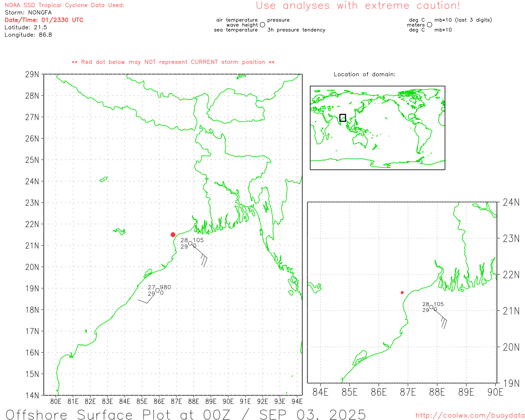The image size is (525, 420).
Task: Click the 'Date/Time: 01/2330 UTC' line
Action: coord(44,20)
